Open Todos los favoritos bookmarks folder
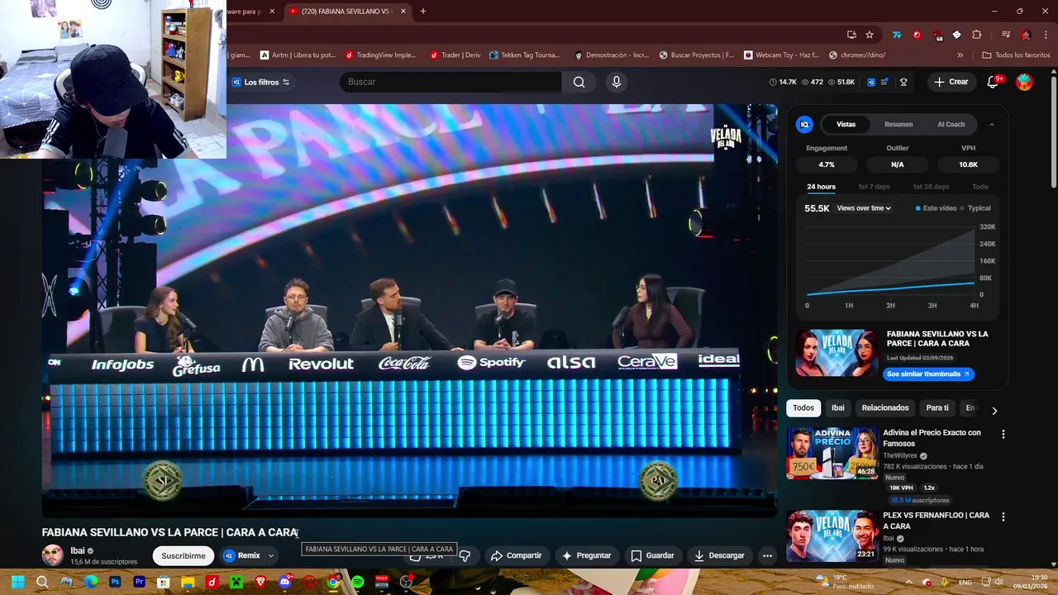 pyautogui.click(x=1016, y=55)
